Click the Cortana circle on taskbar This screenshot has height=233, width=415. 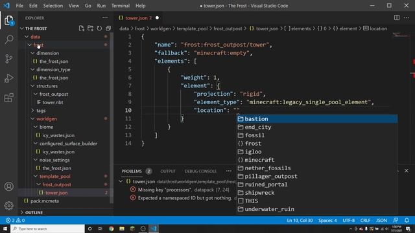(x=89, y=228)
